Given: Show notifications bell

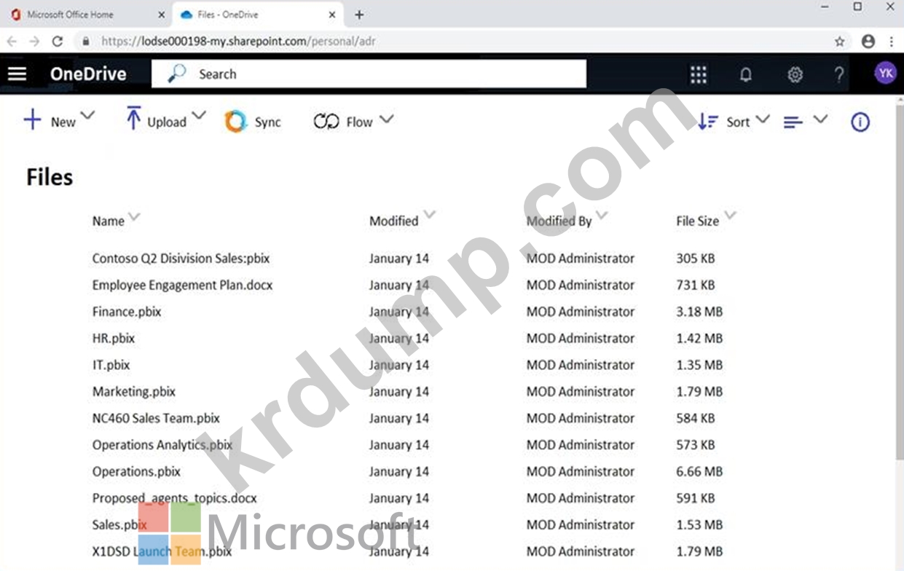Looking at the screenshot, I should tap(746, 74).
